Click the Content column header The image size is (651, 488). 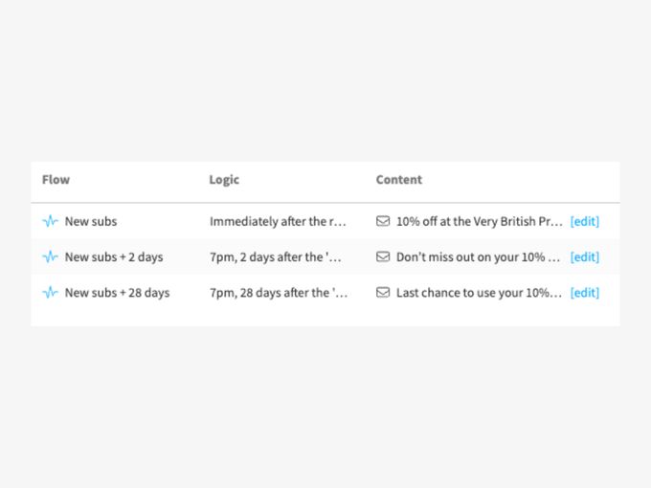pyautogui.click(x=398, y=180)
